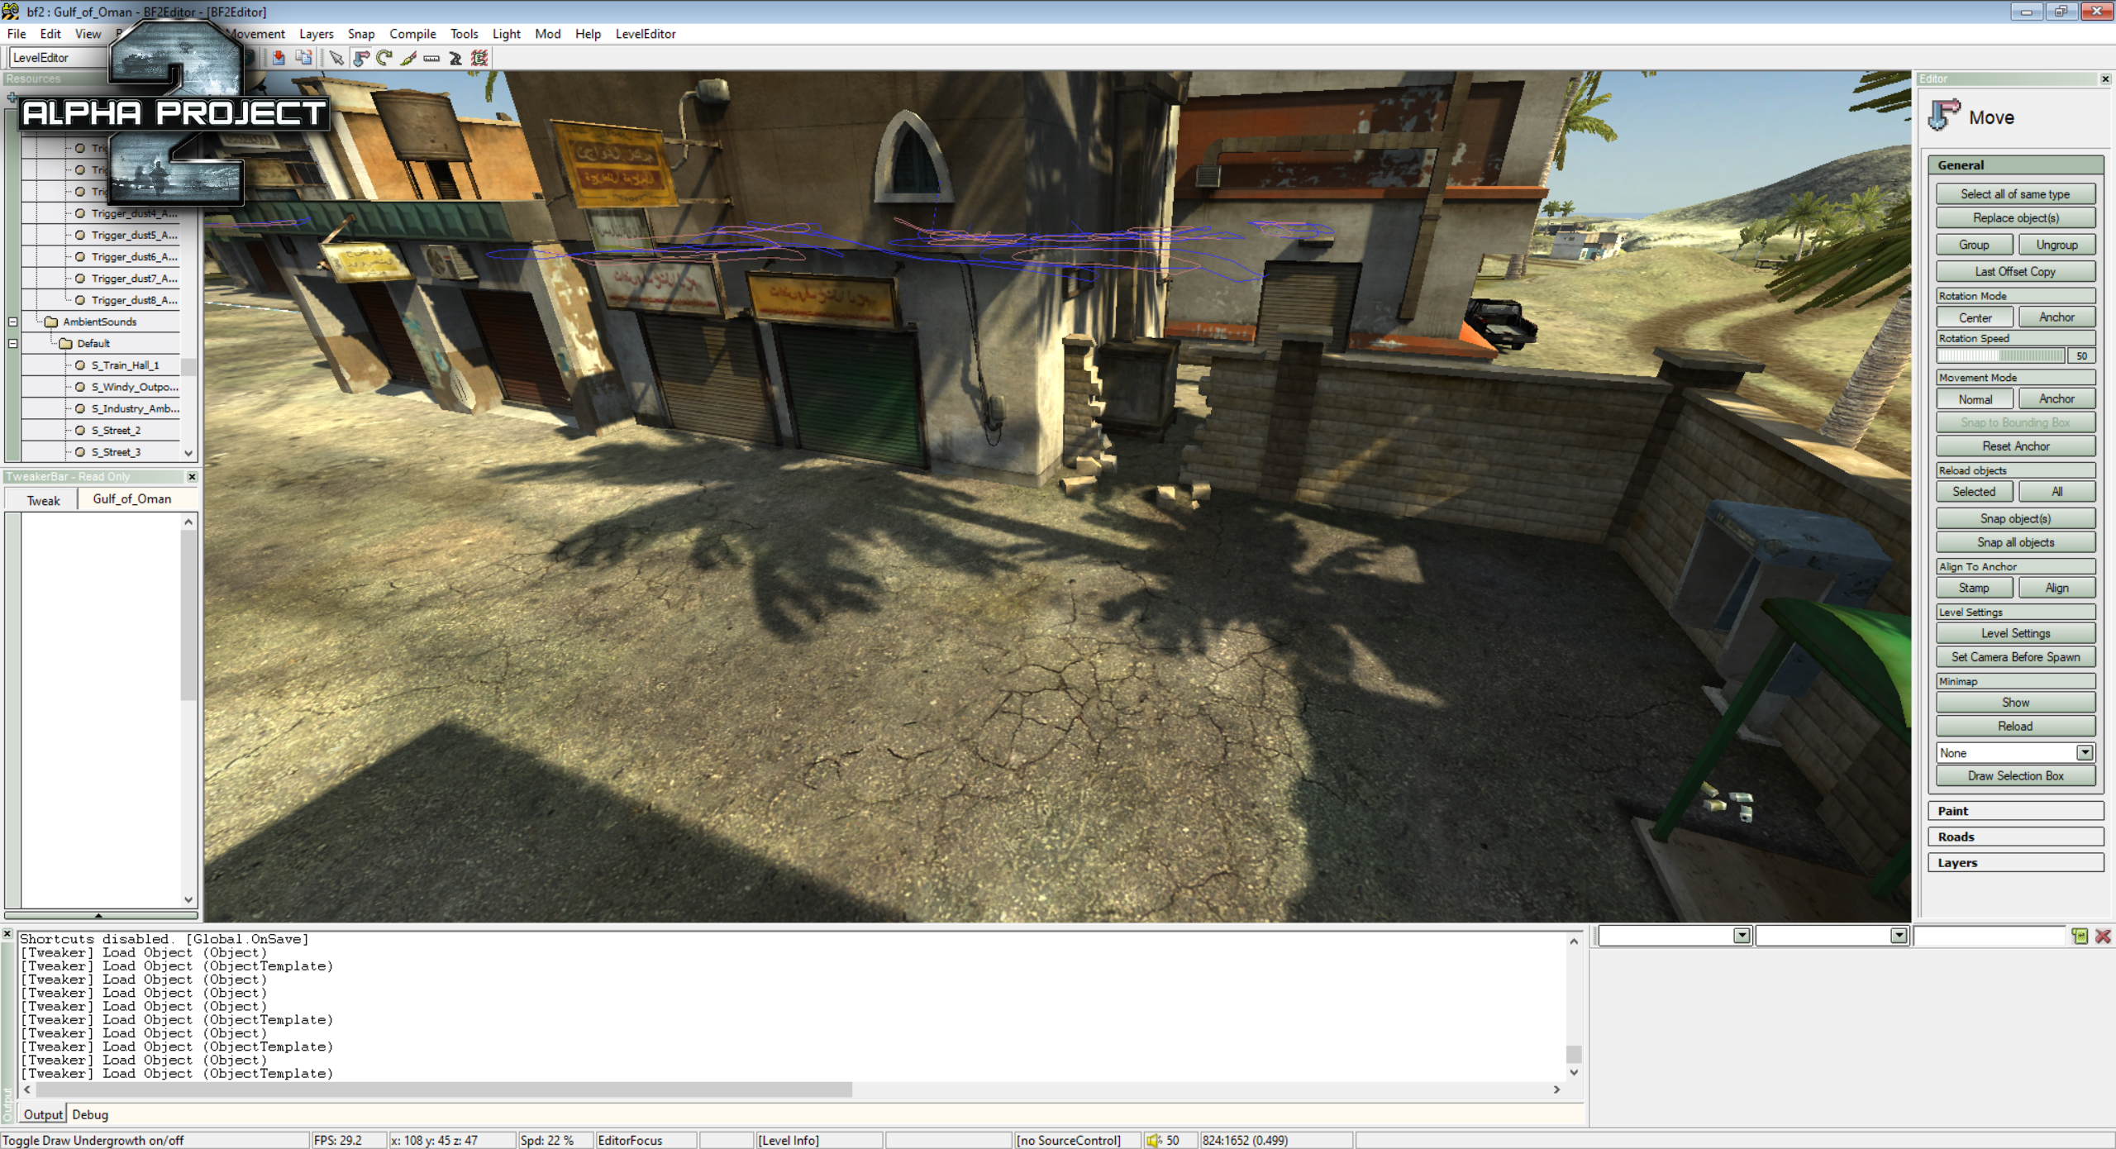Viewport: 2116px width, 1149px height.
Task: Select S_Street_2 sound object
Action: (x=116, y=431)
